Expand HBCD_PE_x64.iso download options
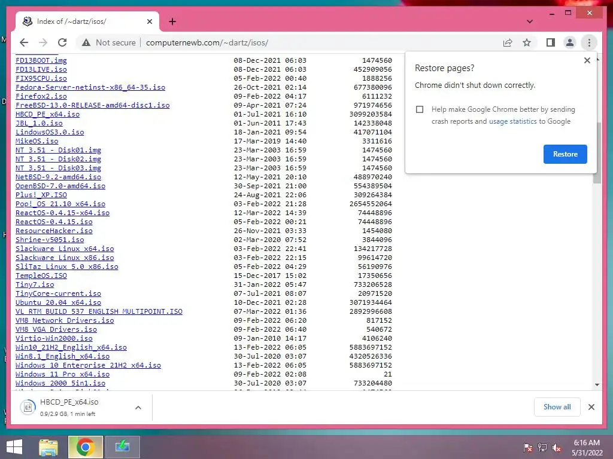This screenshot has height=459, width=613. coord(138,408)
